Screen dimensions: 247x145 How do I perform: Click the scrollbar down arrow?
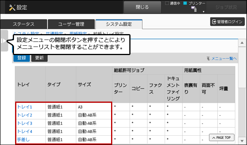point(242,140)
